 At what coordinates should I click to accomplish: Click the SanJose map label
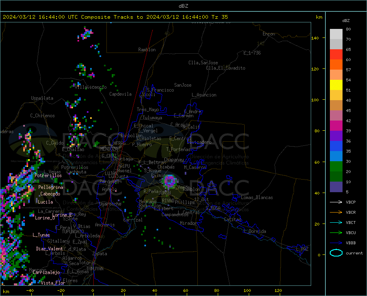(183, 85)
